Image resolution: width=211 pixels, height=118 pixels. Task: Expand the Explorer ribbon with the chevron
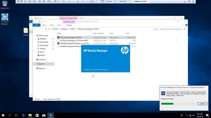184,25
